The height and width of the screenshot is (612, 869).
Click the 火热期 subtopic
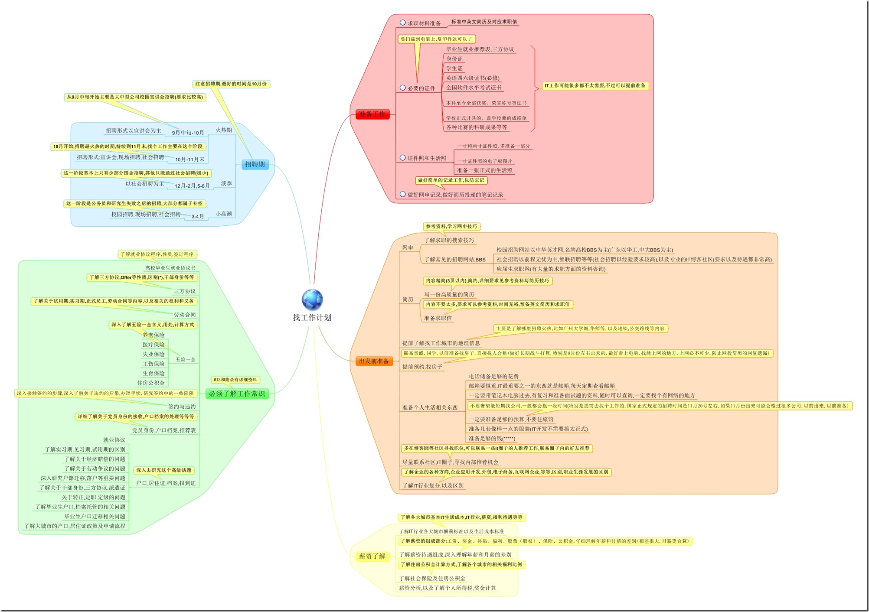224,130
